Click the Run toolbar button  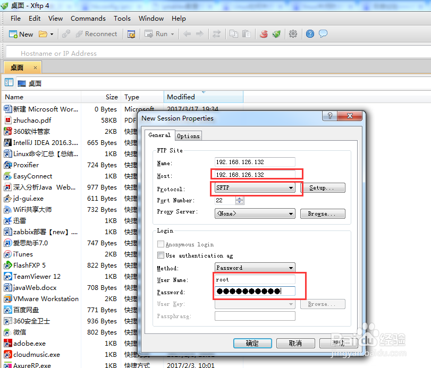click(156, 34)
